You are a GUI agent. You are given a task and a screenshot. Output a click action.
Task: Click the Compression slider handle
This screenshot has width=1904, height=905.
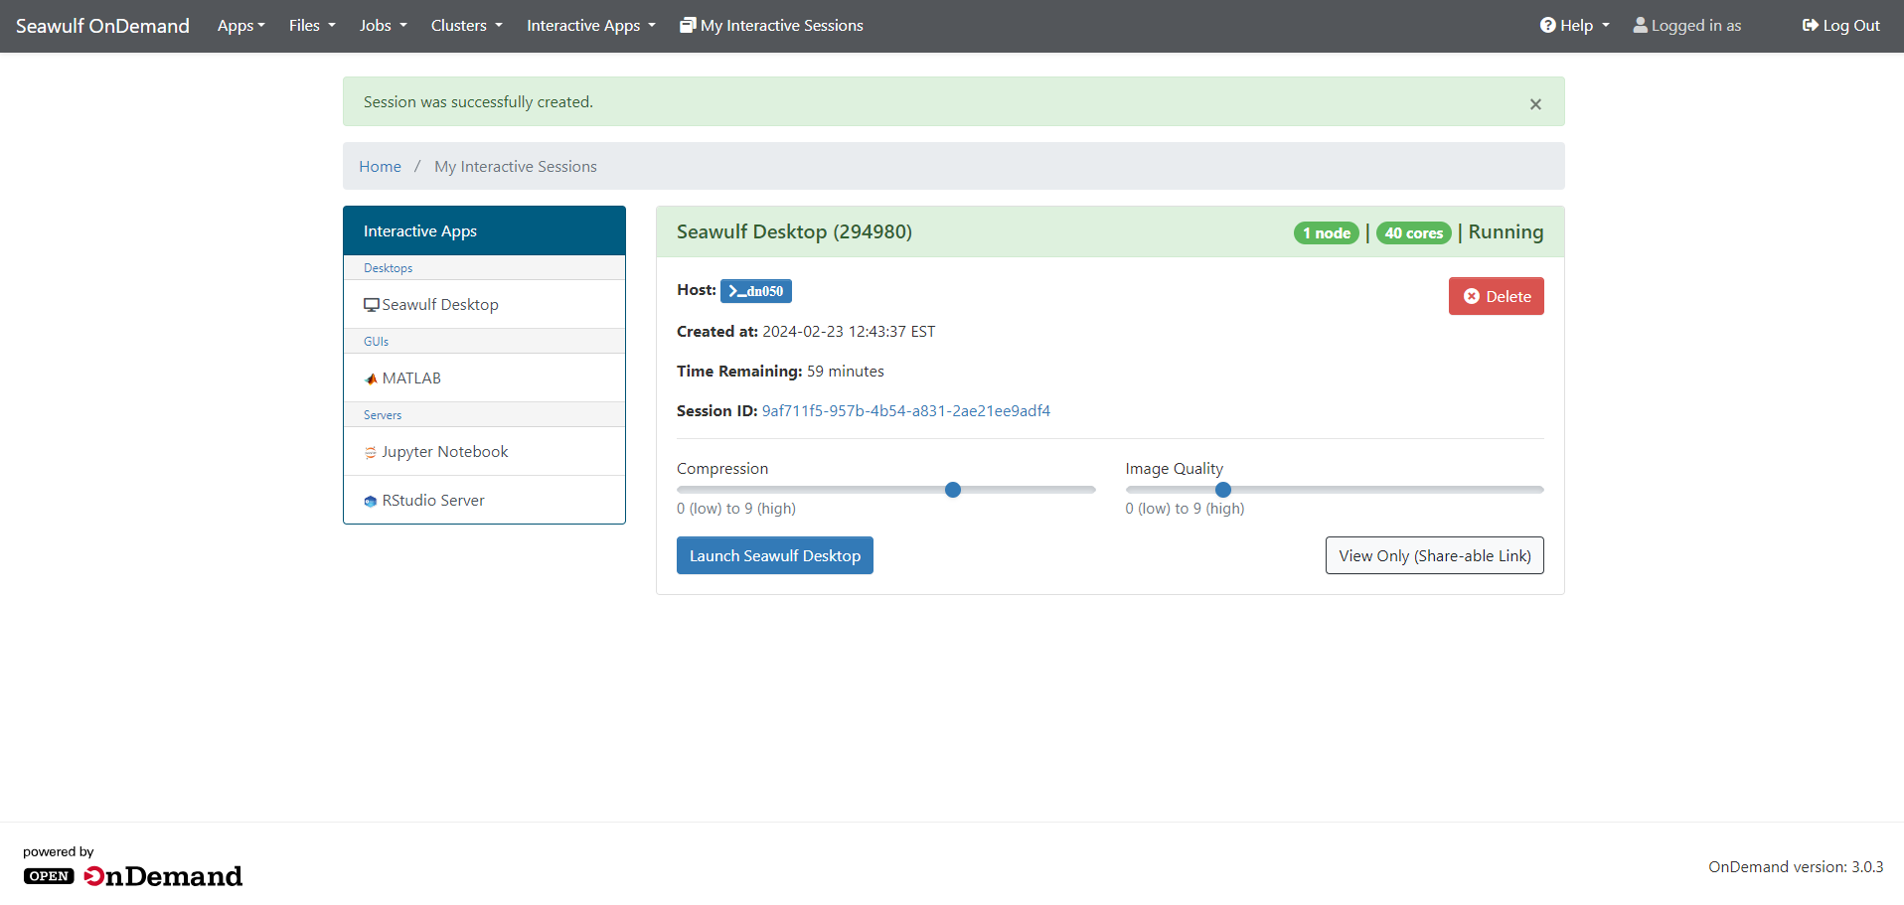coord(953,490)
